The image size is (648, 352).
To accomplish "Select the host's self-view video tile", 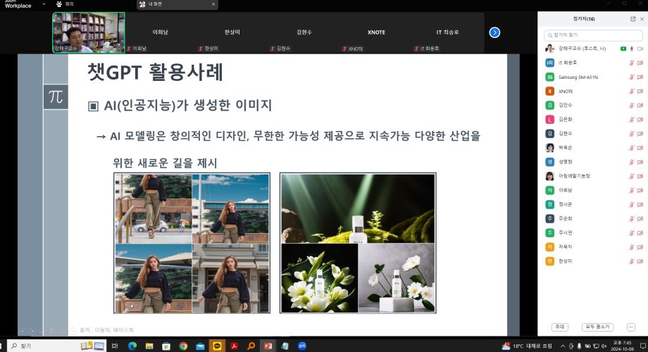I will [89, 32].
